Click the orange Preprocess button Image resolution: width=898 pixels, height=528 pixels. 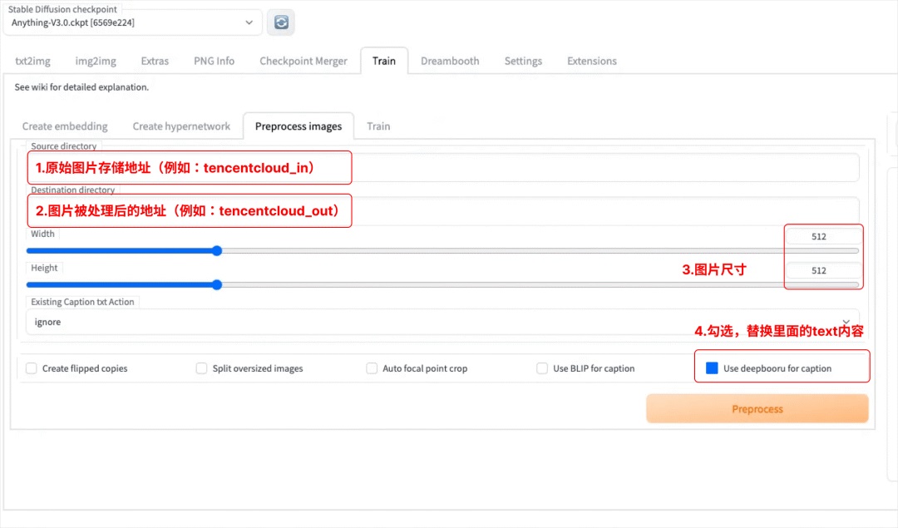(757, 409)
